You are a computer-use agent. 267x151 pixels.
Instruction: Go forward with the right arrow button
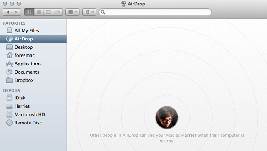(x=17, y=12)
